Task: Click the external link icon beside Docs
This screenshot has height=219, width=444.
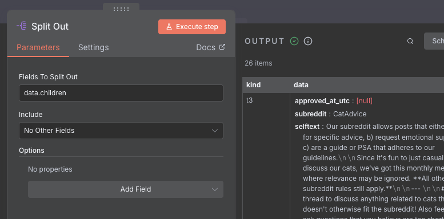Action: point(222,47)
